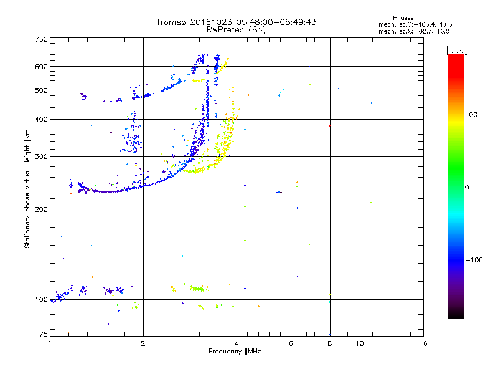Click x-axis tick label '6'
Viewport: 498px width, 374px height.
point(291,343)
